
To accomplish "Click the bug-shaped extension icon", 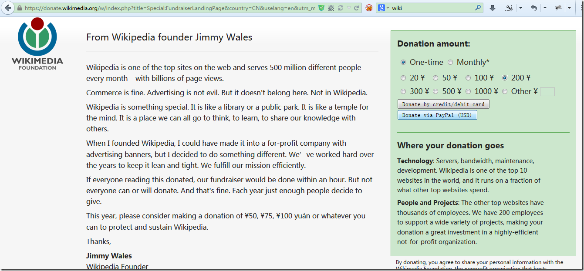I will [x=558, y=8].
